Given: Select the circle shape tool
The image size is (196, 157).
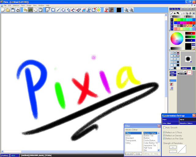Looking at the screenshot, I should tap(63, 10).
